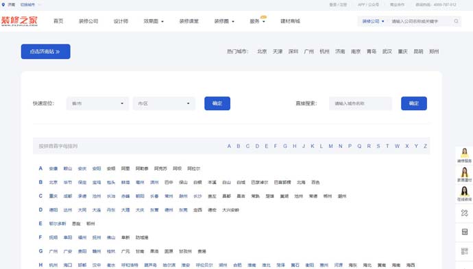Viewport: 473px width, 269px height.
Task: Select hot city 南京
Action: tap(356, 51)
